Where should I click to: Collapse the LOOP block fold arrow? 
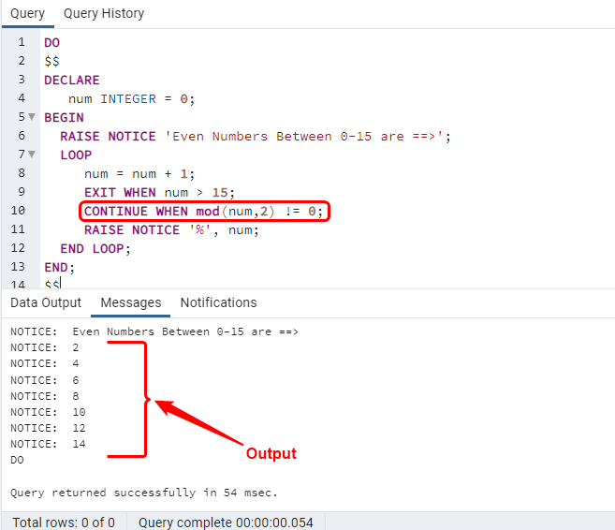tap(32, 155)
